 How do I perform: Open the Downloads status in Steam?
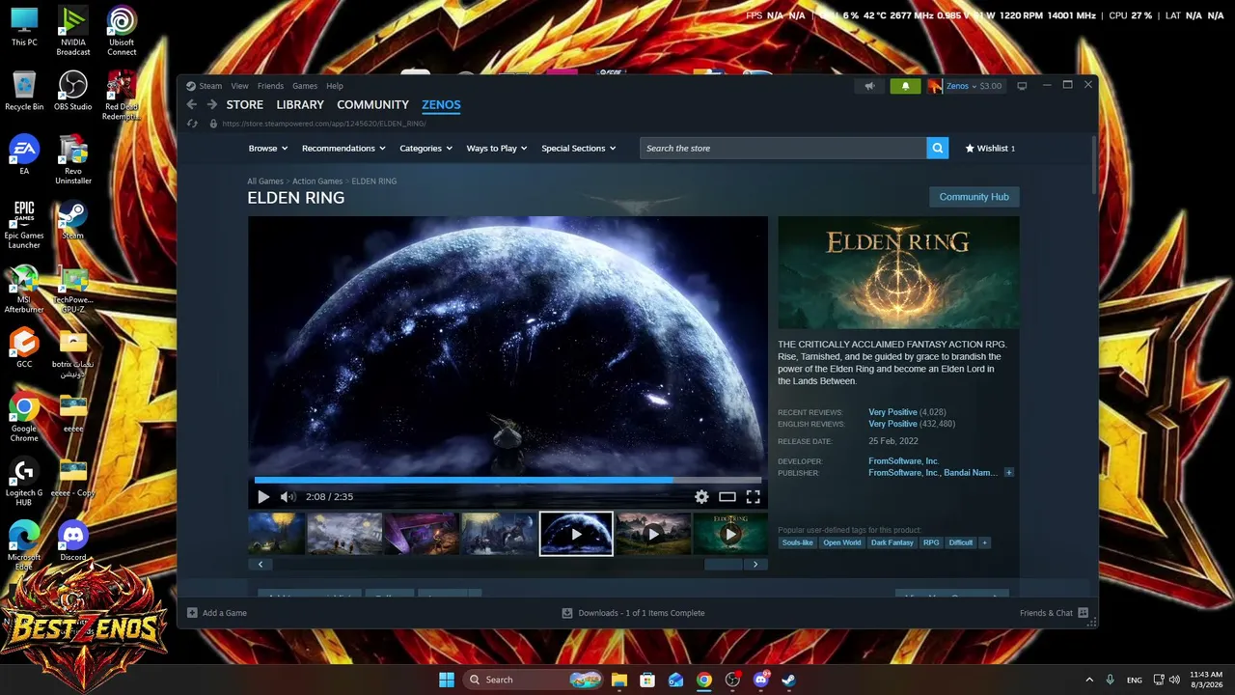pyautogui.click(x=633, y=613)
